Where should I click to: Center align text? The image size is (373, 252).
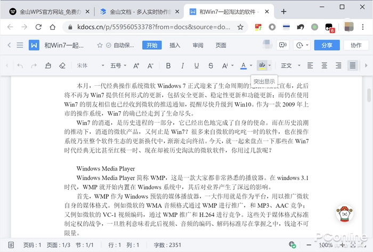pyautogui.click(x=324, y=66)
